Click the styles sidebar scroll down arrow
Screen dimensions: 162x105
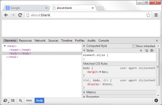[x=158, y=96]
